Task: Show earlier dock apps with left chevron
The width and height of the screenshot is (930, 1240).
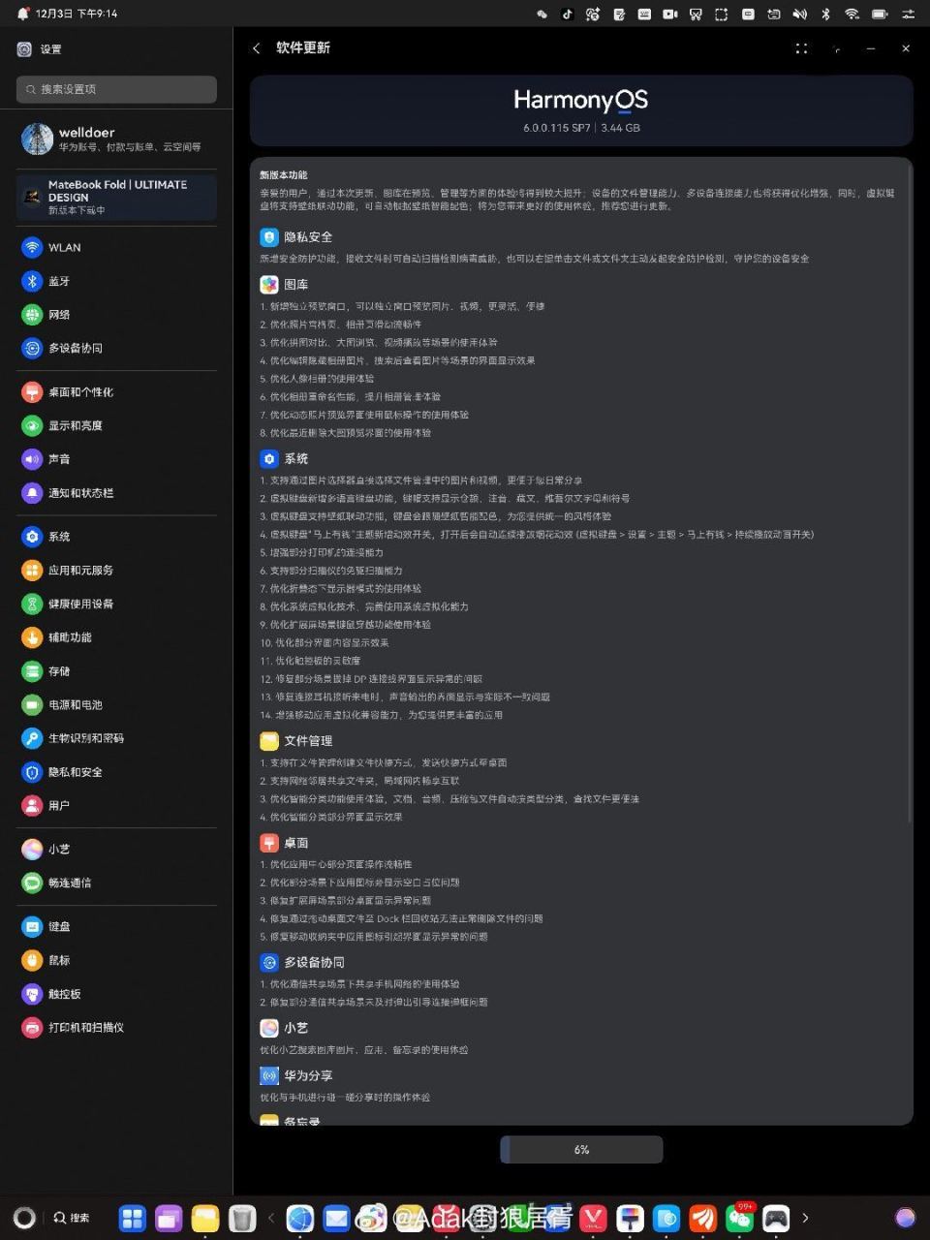Action: pos(271,1218)
